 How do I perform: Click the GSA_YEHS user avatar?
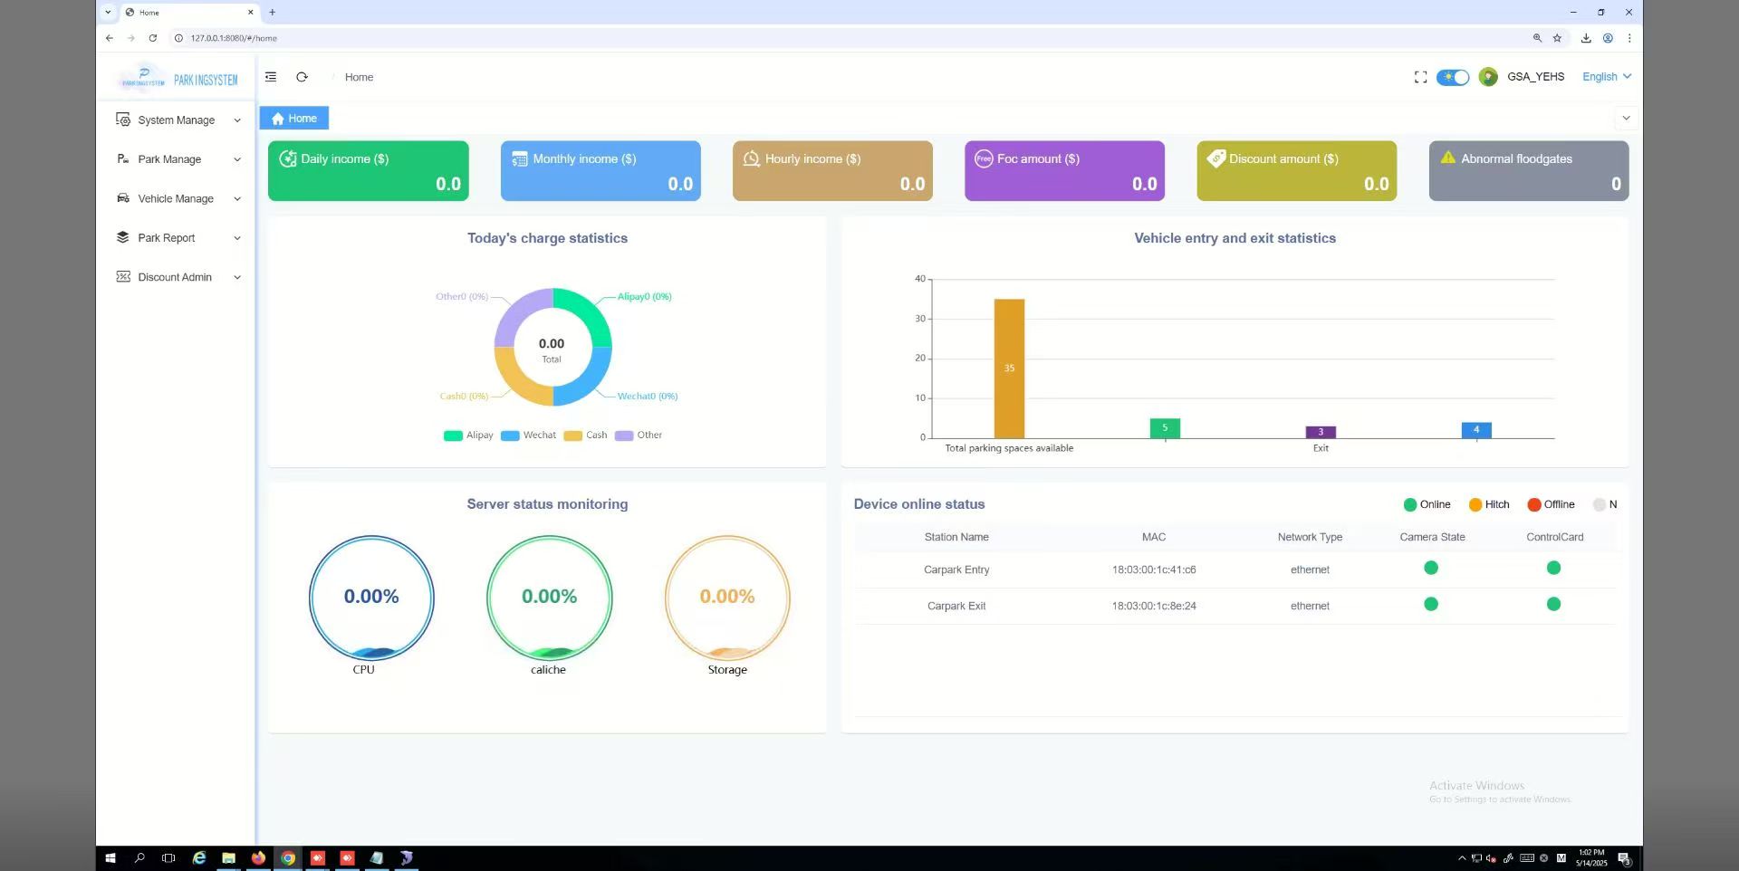tap(1487, 77)
